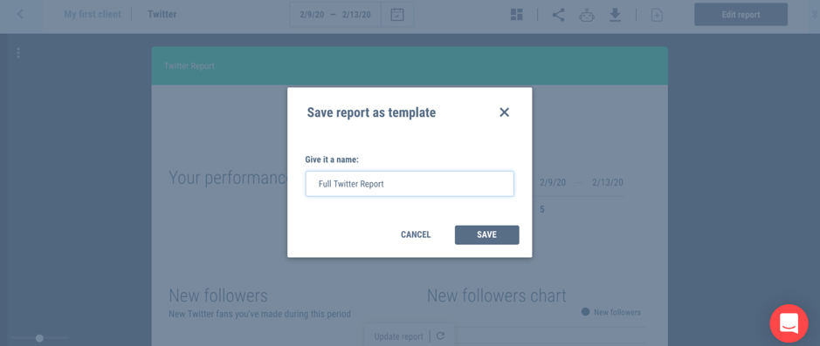This screenshot has width=820, height=346.
Task: Click the add new page icon
Action: 657,15
